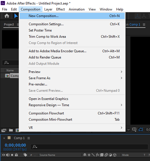Click the Home icon in the toolbar
Image resolution: width=150 pixels, height=161 pixels.
point(7,16)
